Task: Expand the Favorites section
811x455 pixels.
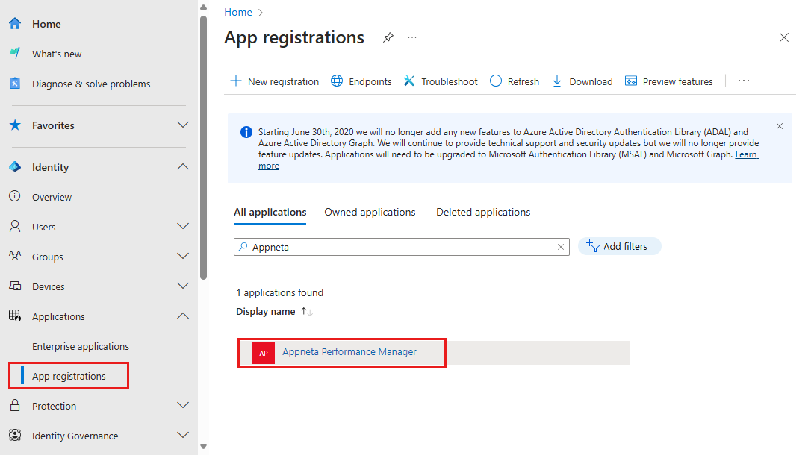Action: click(182, 125)
